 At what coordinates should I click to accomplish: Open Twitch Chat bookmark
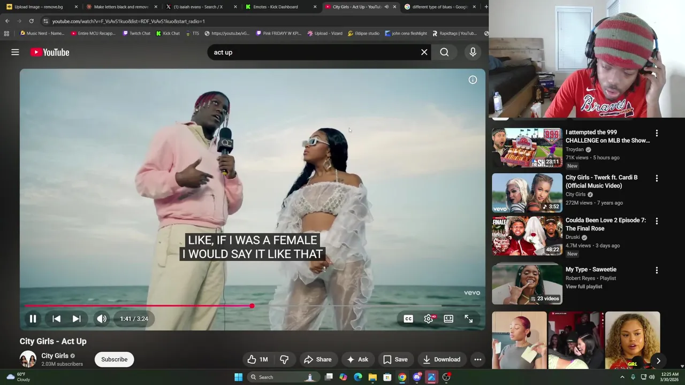pyautogui.click(x=136, y=33)
